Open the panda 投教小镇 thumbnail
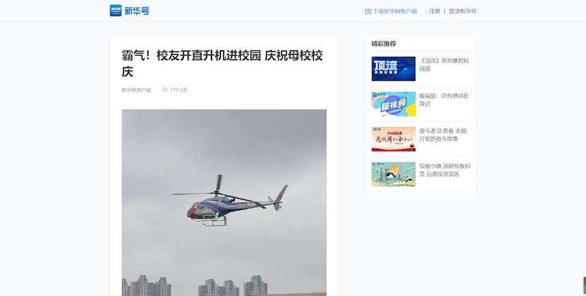 click(393, 174)
